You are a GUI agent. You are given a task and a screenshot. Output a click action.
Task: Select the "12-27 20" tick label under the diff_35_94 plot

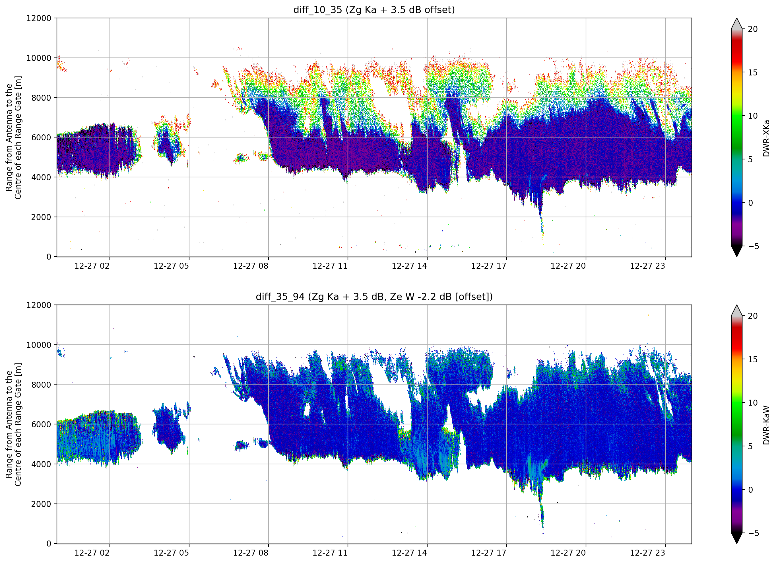(568, 553)
